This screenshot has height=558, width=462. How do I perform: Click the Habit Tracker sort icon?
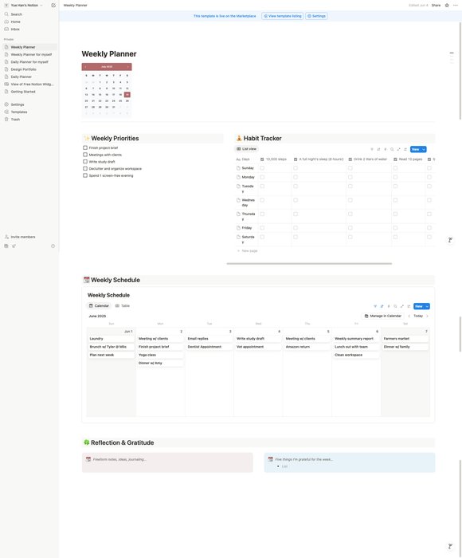pyautogui.click(x=378, y=150)
